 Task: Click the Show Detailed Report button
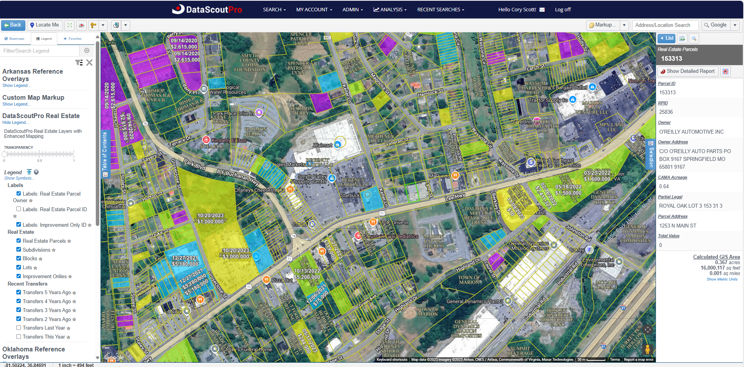[688, 71]
